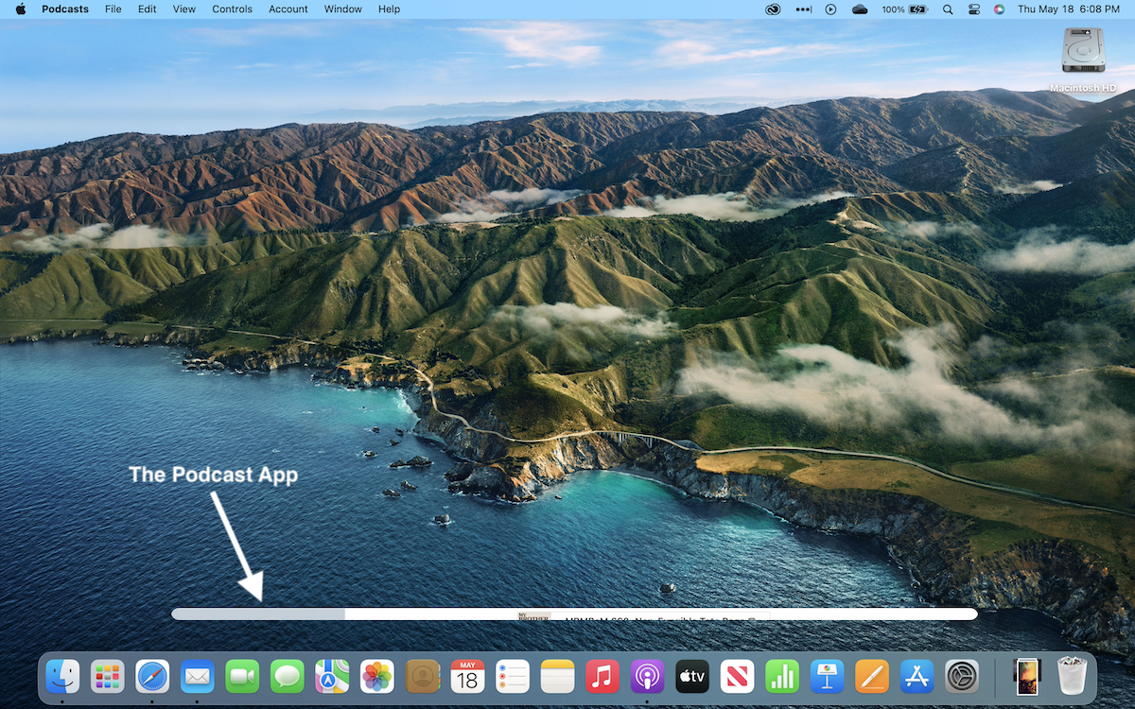The image size is (1135, 709).
Task: Open the News app in Dock
Action: [737, 677]
